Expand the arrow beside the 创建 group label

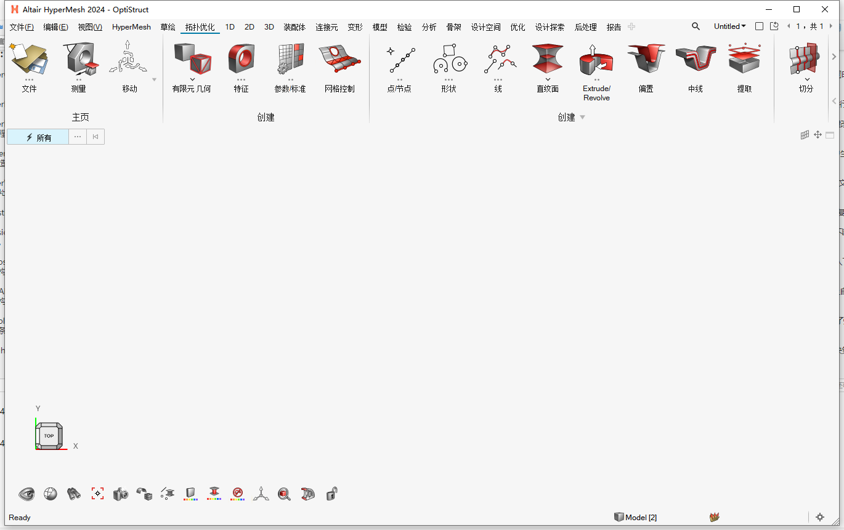[x=582, y=118]
